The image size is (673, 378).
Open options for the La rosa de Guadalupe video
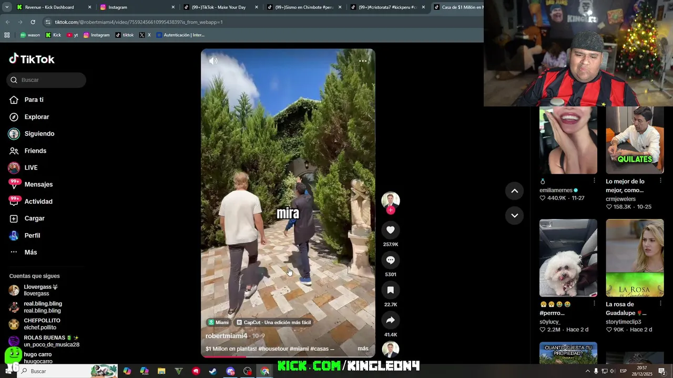(x=660, y=303)
